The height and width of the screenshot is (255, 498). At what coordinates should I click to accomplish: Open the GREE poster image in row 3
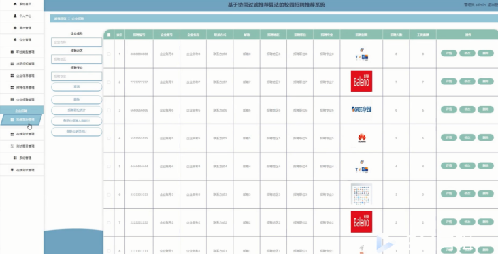point(361,109)
